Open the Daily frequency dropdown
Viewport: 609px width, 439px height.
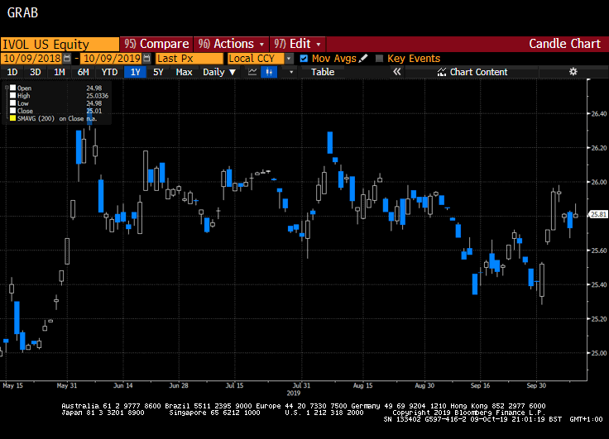click(219, 72)
